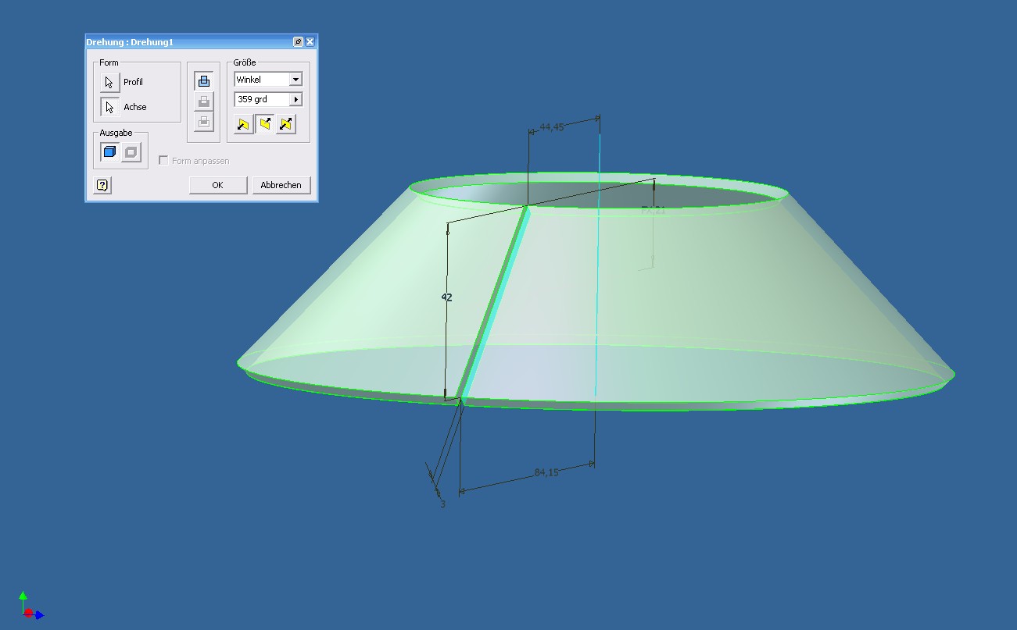The width and height of the screenshot is (1017, 630).
Task: Open help via question mark icon
Action: 102,185
